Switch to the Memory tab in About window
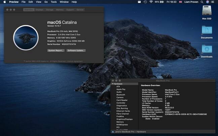 tap(60, 10)
